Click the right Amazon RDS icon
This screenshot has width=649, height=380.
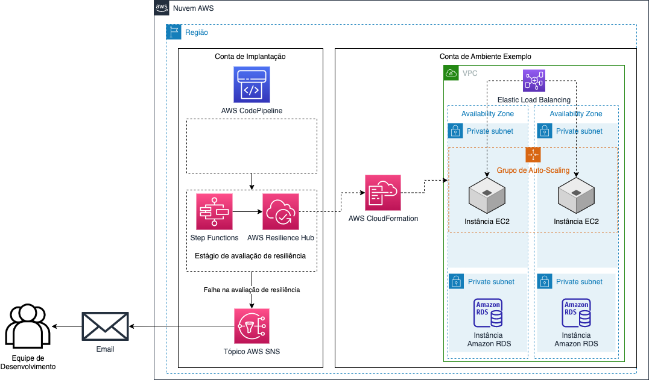pyautogui.click(x=576, y=313)
